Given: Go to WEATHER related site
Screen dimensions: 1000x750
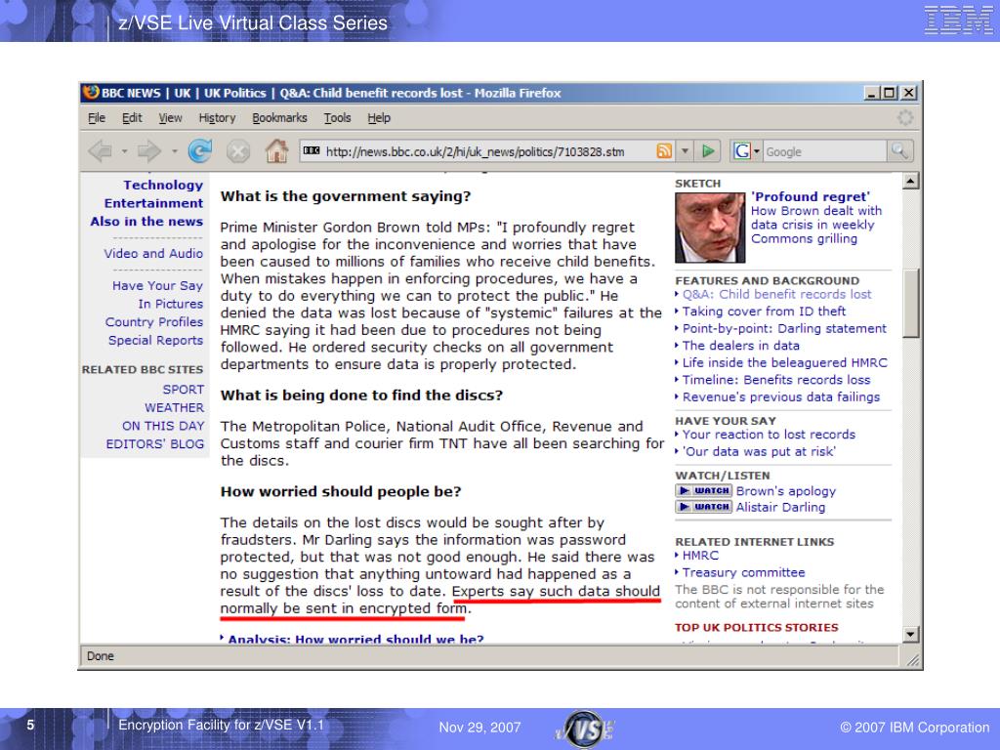Looking at the screenshot, I should (174, 407).
